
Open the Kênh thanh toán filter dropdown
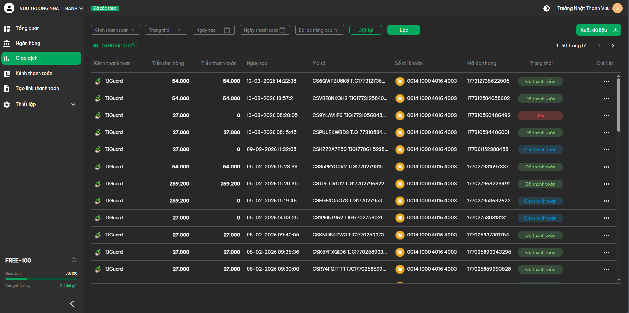pyautogui.click(x=115, y=30)
